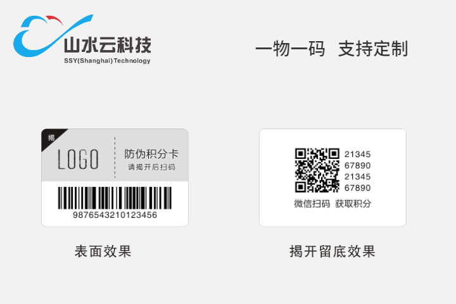Image resolution: width=456 pixels, height=304 pixels.
Task: Click the LOGO placeholder text on the card
Action: tap(78, 159)
